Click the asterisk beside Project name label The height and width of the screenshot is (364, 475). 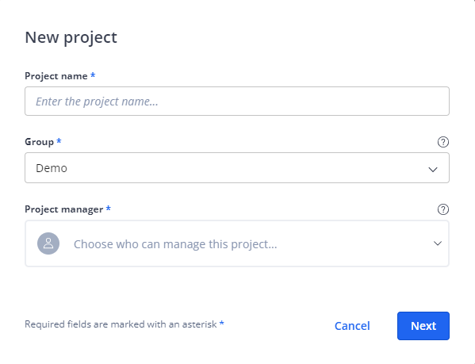coord(93,75)
